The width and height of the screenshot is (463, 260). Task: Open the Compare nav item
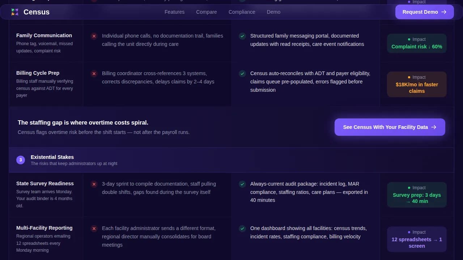click(207, 12)
